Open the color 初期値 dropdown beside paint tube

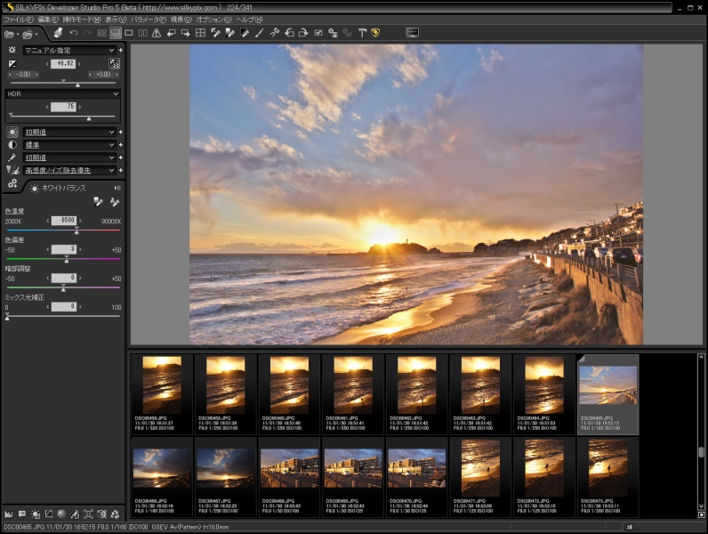click(x=69, y=158)
